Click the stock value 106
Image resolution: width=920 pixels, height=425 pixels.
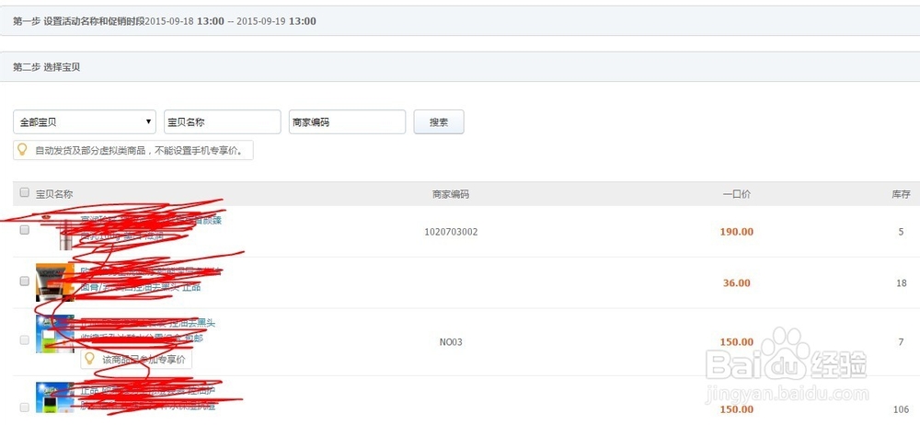pyautogui.click(x=902, y=409)
